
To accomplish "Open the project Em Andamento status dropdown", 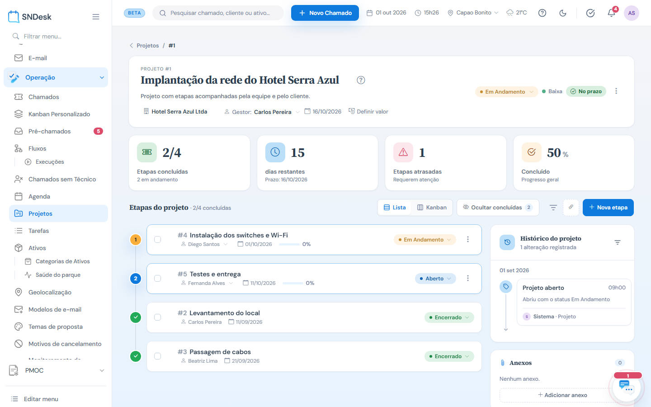I will click(506, 92).
